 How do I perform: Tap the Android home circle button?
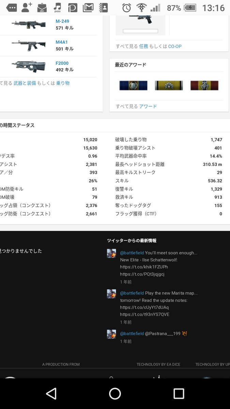(x=115, y=394)
